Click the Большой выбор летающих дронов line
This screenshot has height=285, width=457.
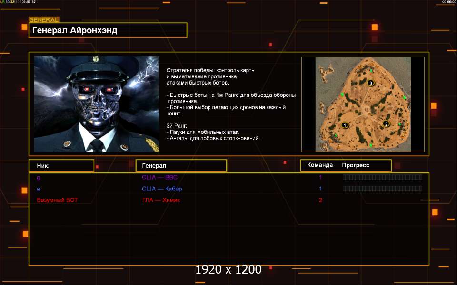(x=226, y=107)
